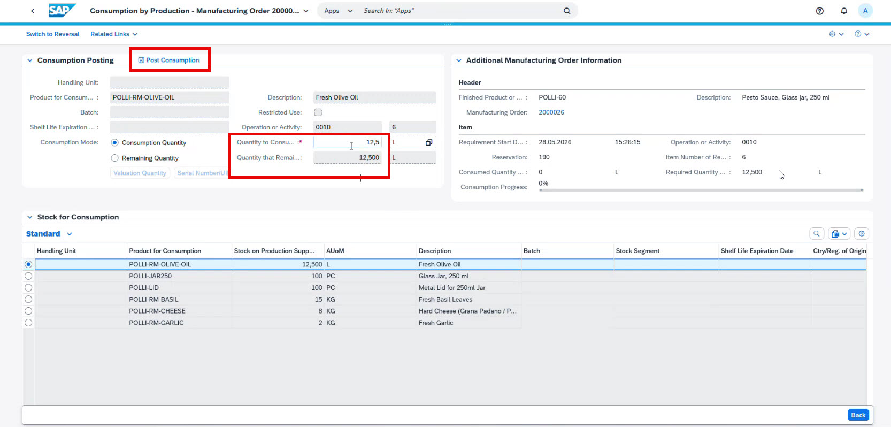This screenshot has height=427, width=891.
Task: Click the Back button
Action: pyautogui.click(x=858, y=415)
